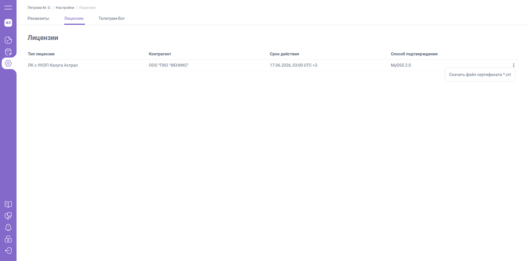The height and width of the screenshot is (261, 529).
Task: Choose 'Скачать файл сертификата *.crt'
Action: pyautogui.click(x=479, y=75)
